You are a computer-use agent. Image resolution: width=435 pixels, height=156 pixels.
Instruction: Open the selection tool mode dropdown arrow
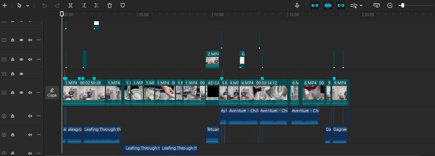28,6
